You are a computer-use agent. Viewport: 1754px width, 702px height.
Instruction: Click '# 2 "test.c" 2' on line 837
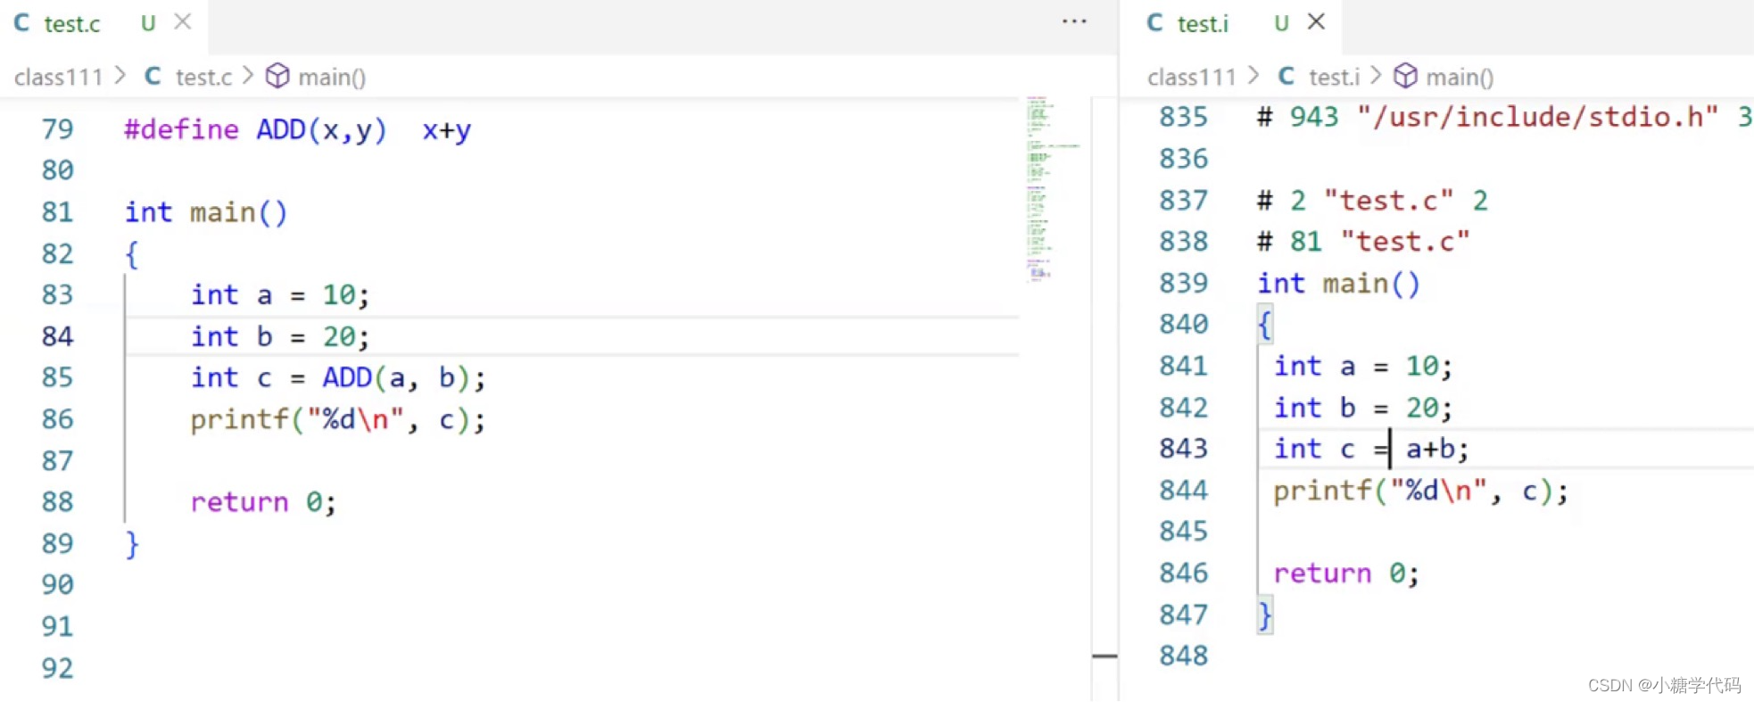[x=1372, y=201]
